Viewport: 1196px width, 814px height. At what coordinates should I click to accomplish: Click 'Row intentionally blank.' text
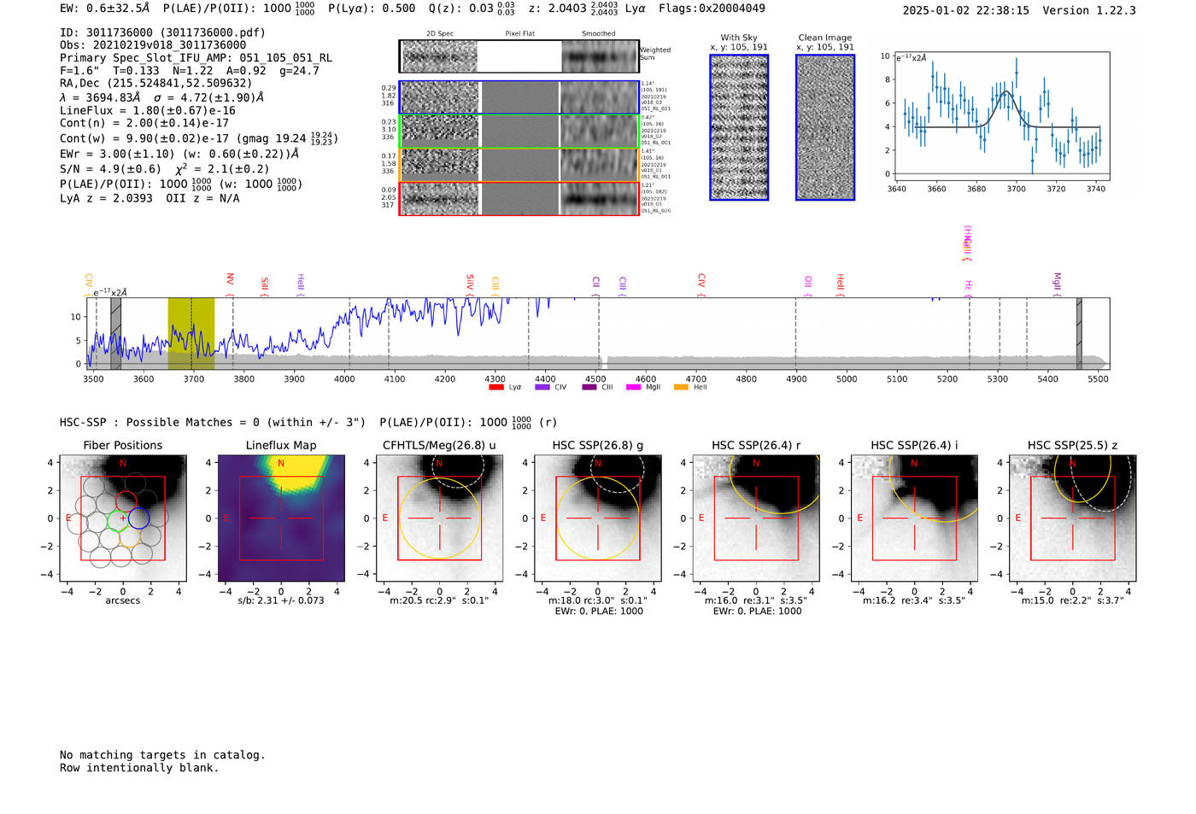pyautogui.click(x=139, y=768)
